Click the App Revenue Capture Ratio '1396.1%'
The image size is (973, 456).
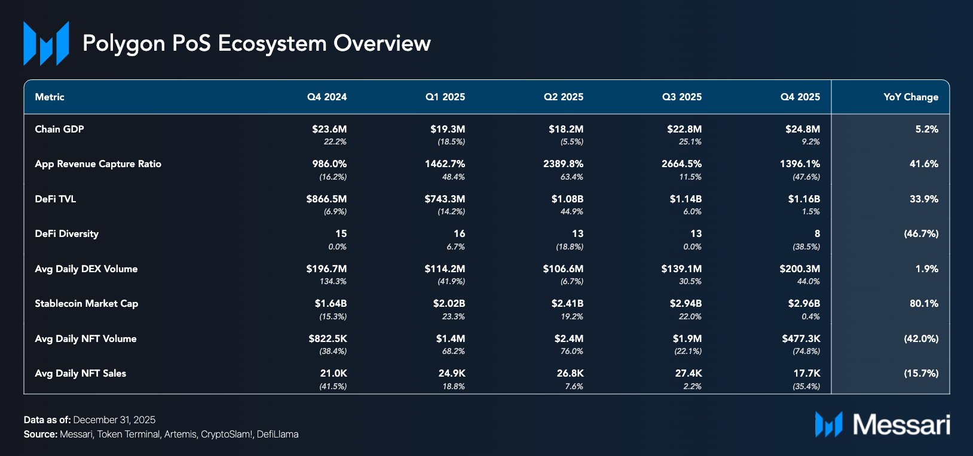800,164
